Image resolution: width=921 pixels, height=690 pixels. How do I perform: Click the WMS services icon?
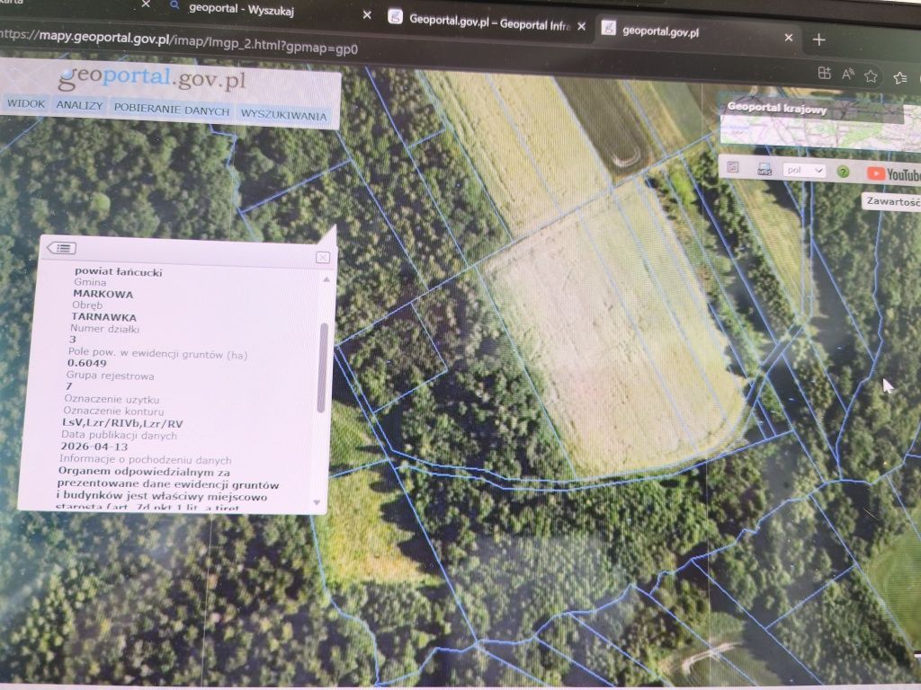tap(765, 169)
